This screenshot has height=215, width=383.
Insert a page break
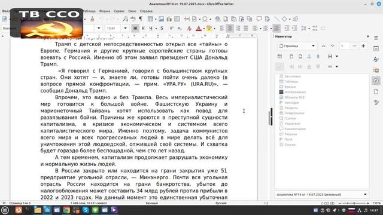click(187, 19)
